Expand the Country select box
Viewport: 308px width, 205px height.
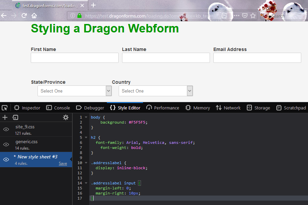click(156, 91)
